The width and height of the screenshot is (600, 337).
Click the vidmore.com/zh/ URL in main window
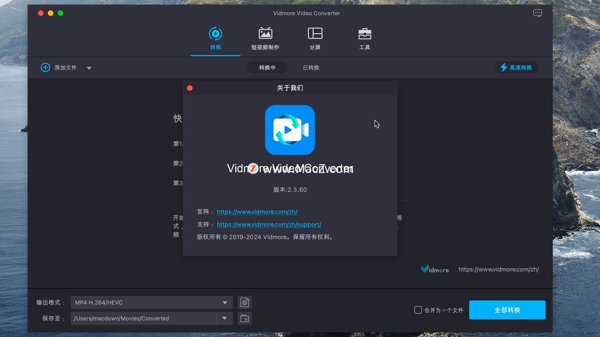(498, 269)
